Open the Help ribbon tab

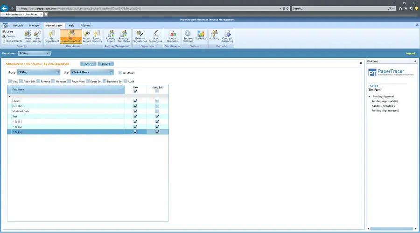coord(71,26)
